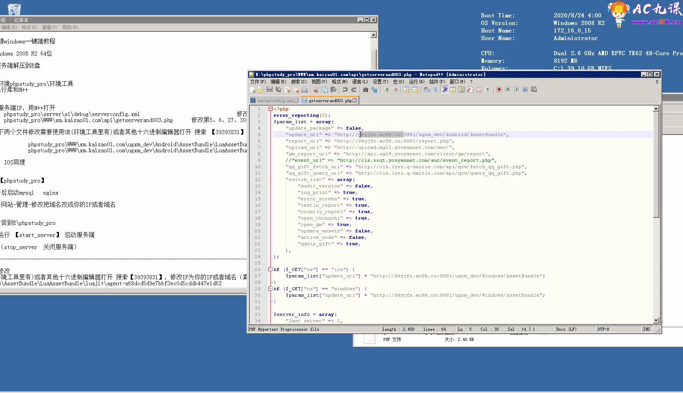Image resolution: width=683 pixels, height=393 pixels.
Task: Toggle the Show all characters pilcrow icon
Action: [x=435, y=90]
